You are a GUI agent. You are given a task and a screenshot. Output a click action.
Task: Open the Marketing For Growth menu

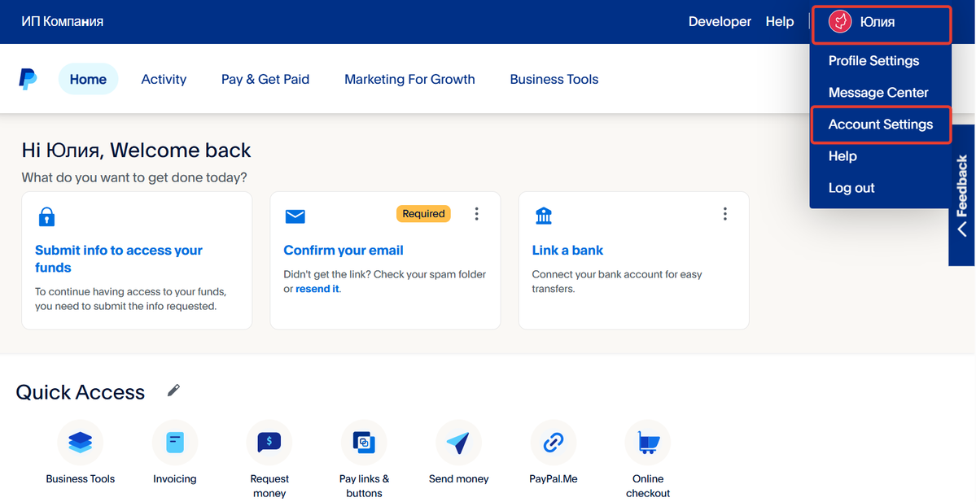[409, 79]
